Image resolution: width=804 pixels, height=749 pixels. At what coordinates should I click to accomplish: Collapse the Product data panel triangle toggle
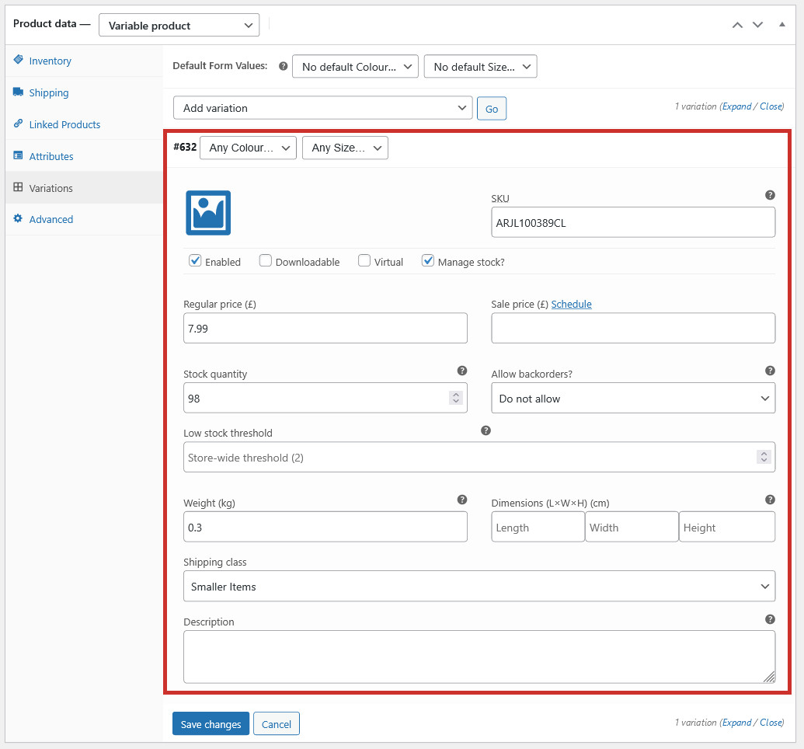782,25
